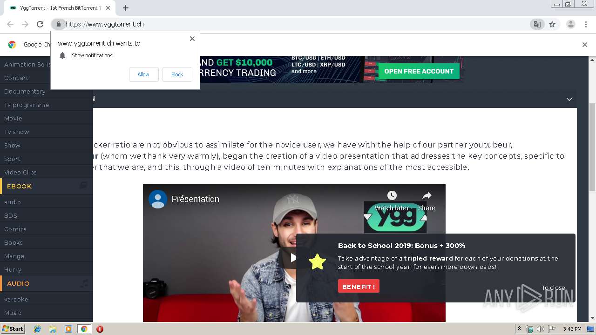
Task: Click the Watch later clock icon
Action: coord(392,195)
